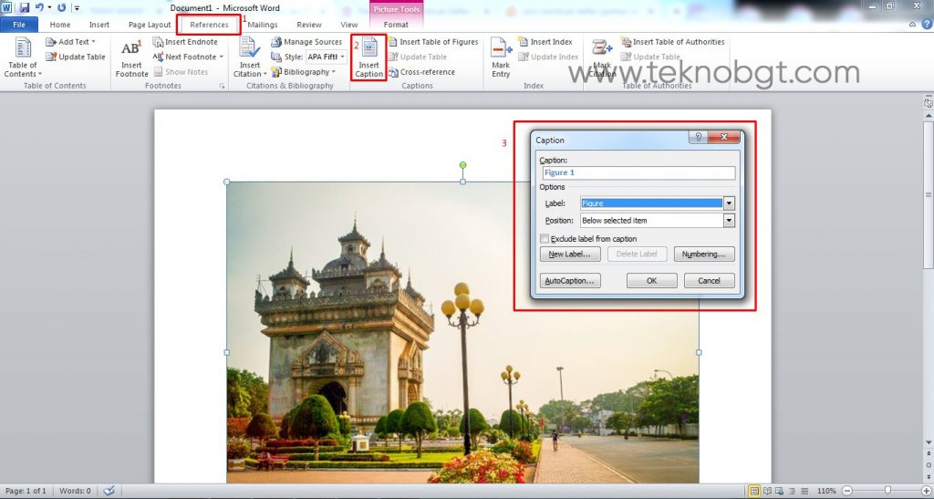Select the References tab
The height and width of the screenshot is (499, 934).
coord(209,25)
